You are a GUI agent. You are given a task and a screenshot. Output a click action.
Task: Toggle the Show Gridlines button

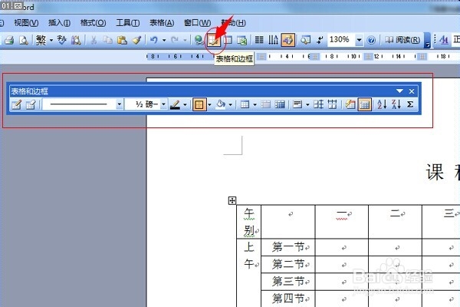point(365,104)
